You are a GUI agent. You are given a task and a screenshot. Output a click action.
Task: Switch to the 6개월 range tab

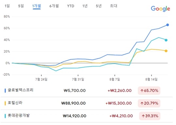[54, 6]
